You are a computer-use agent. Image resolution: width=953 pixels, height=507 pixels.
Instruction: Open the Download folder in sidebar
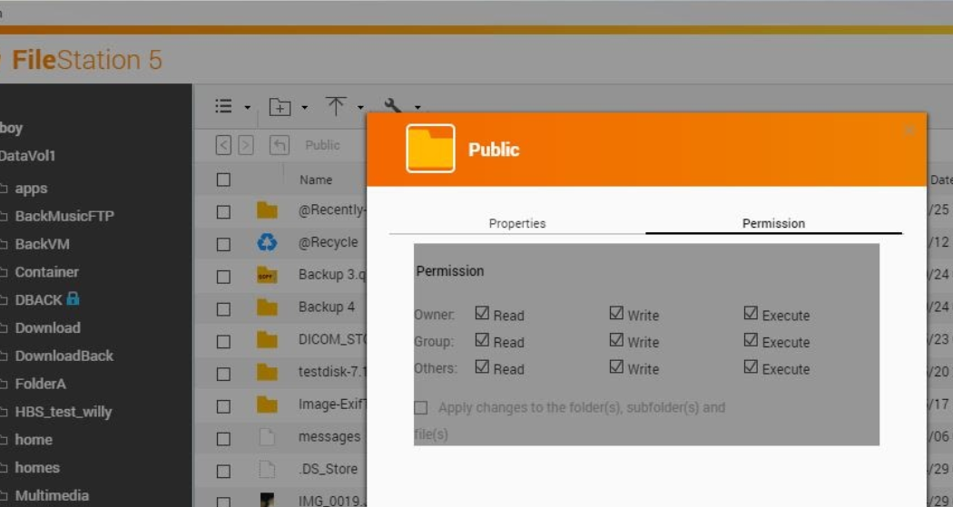[x=47, y=328]
